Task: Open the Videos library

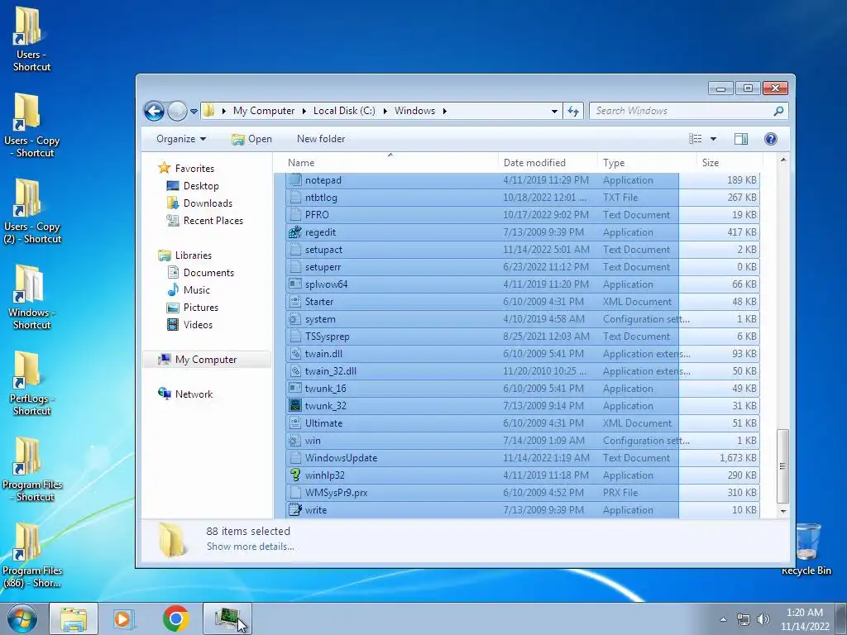Action: pyautogui.click(x=198, y=324)
